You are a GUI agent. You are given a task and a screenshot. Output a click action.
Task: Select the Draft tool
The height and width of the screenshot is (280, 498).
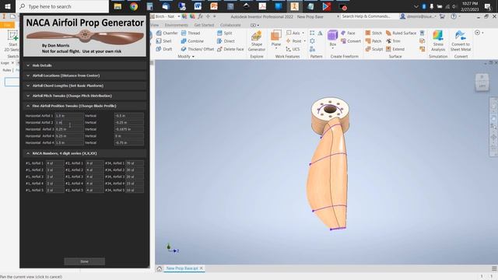[x=164, y=49]
